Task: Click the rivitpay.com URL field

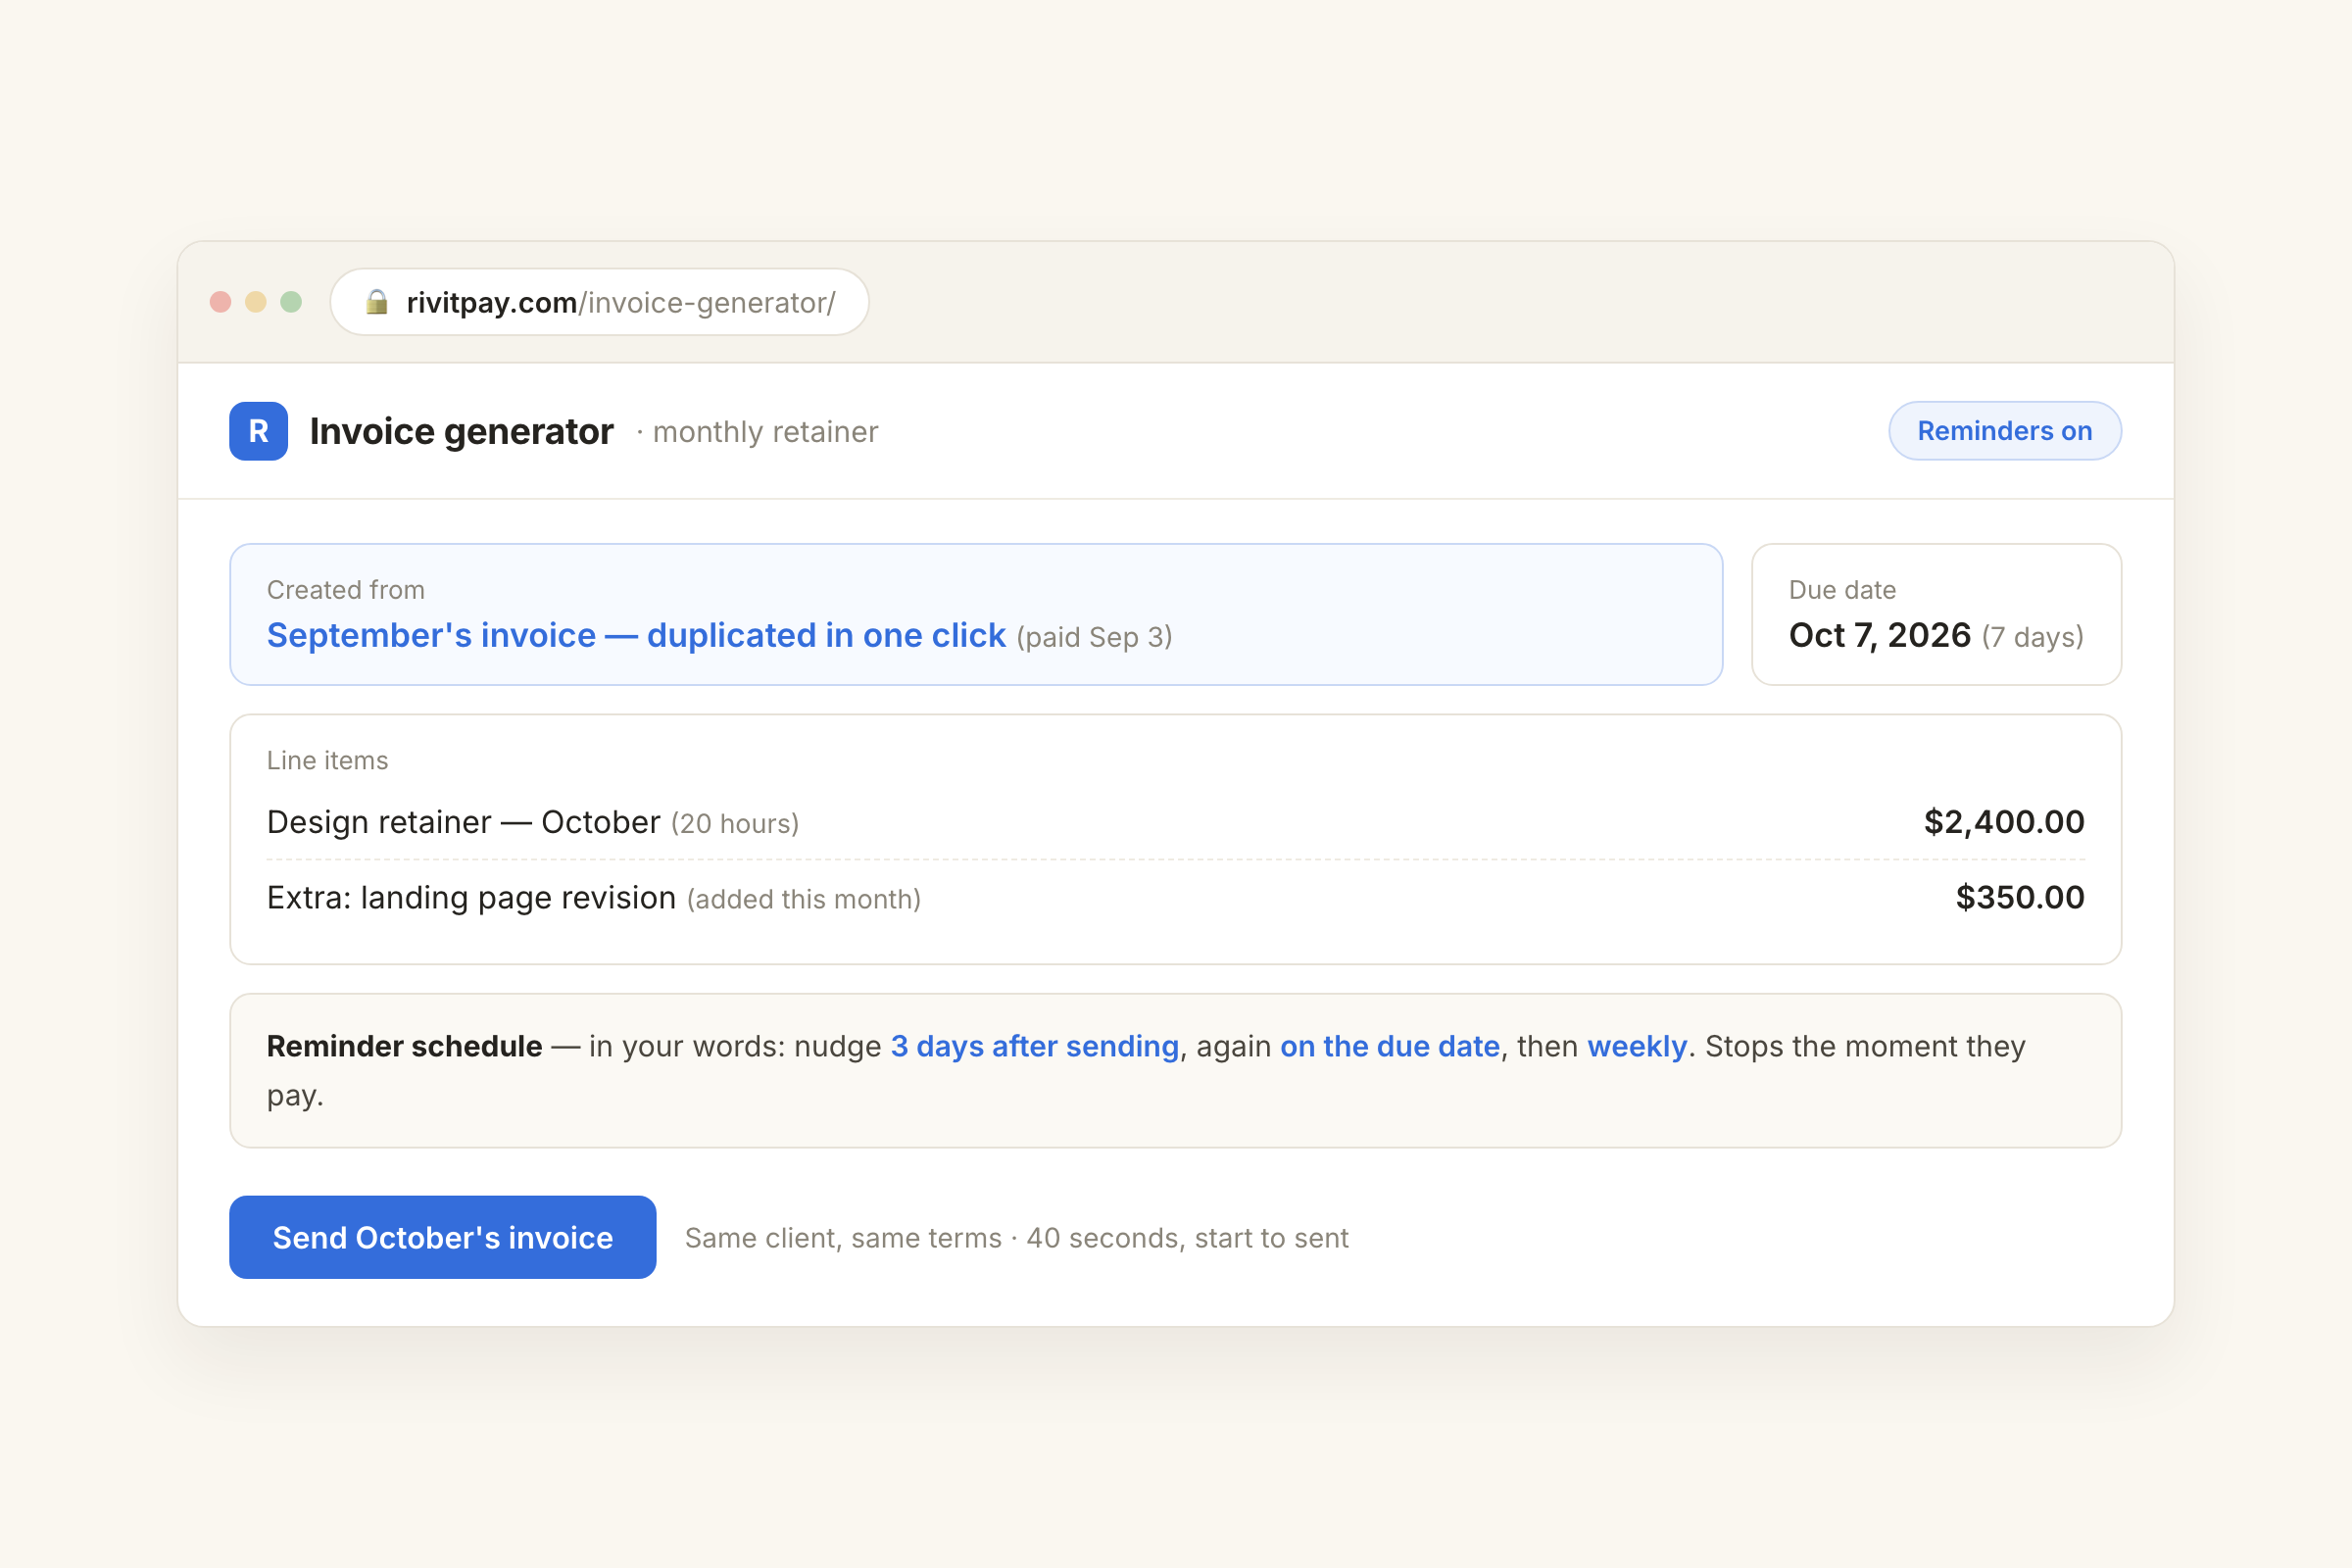Action: (x=600, y=302)
